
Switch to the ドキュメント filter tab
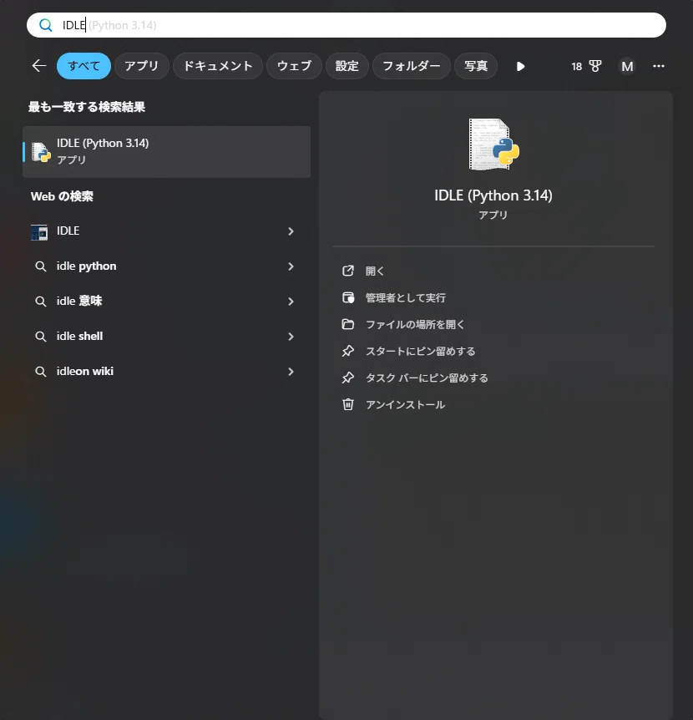pyautogui.click(x=218, y=66)
